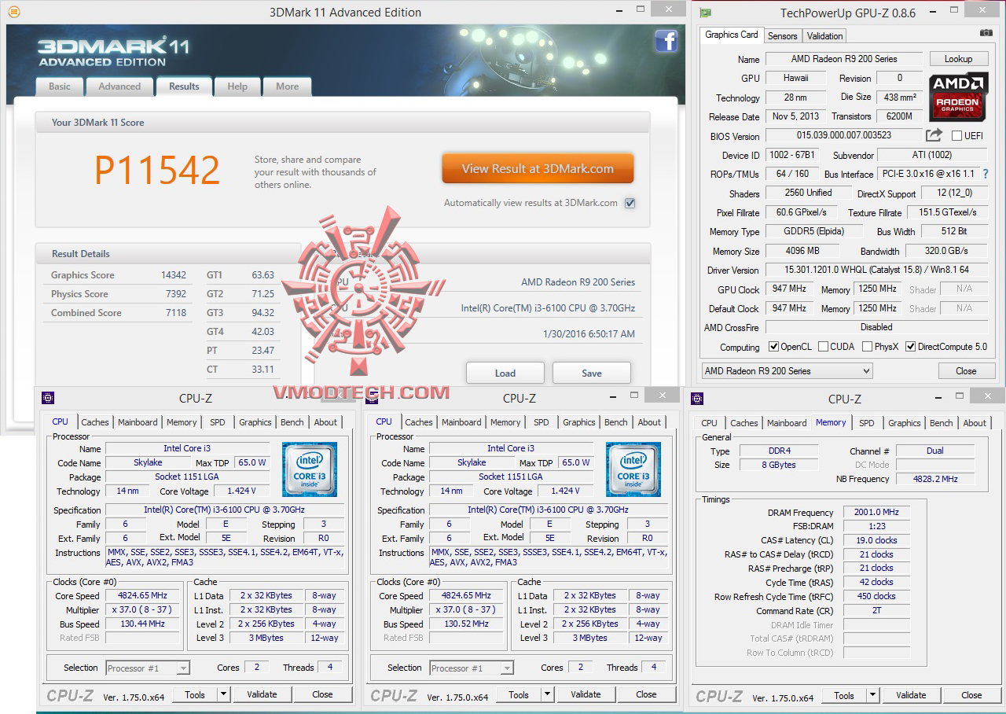Screen dimensions: 1006x714
Task: Click the BIOS Version field in GPU-Z
Action: pos(843,136)
